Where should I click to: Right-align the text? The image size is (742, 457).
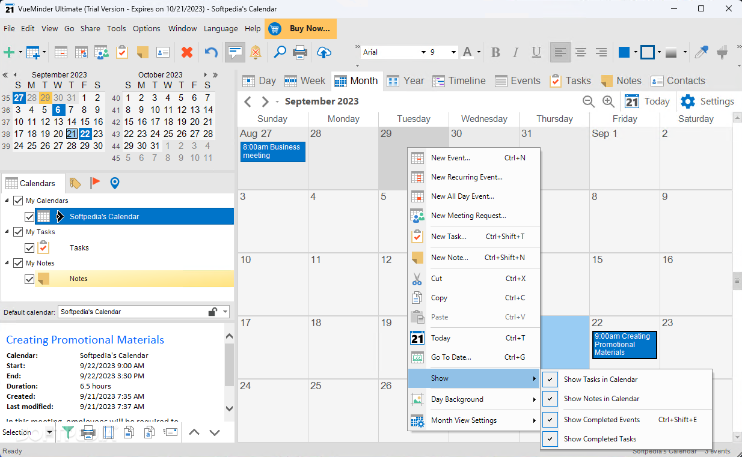tap(601, 52)
